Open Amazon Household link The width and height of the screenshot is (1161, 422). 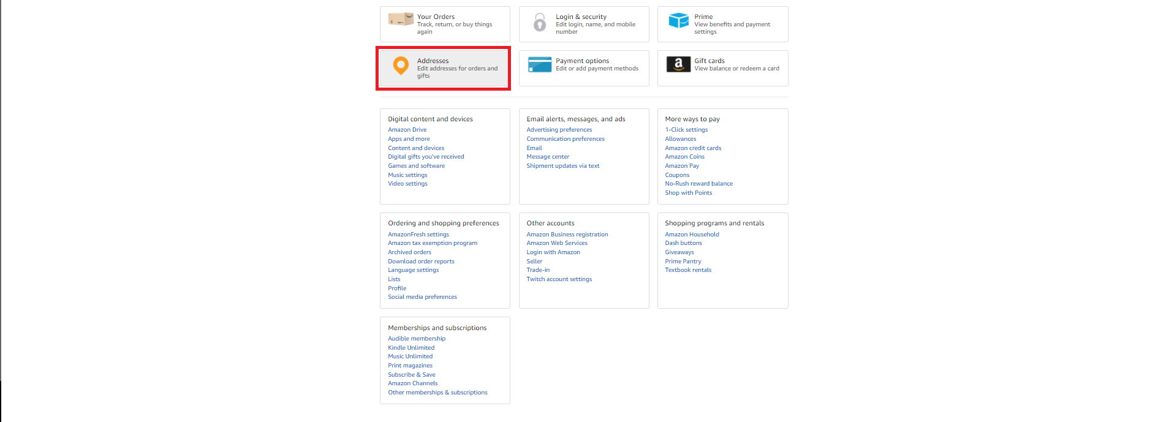(x=692, y=235)
